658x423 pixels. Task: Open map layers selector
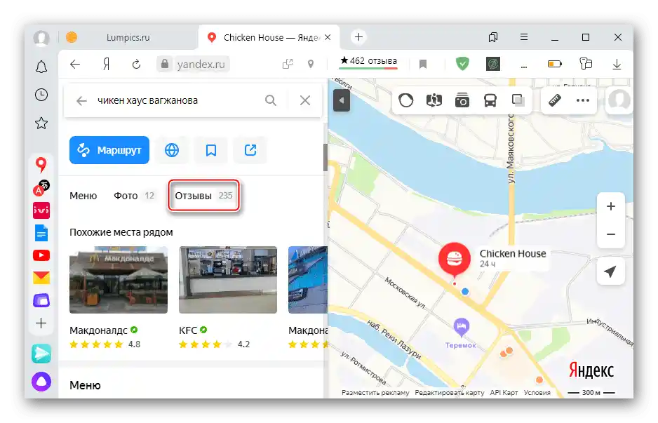(518, 100)
